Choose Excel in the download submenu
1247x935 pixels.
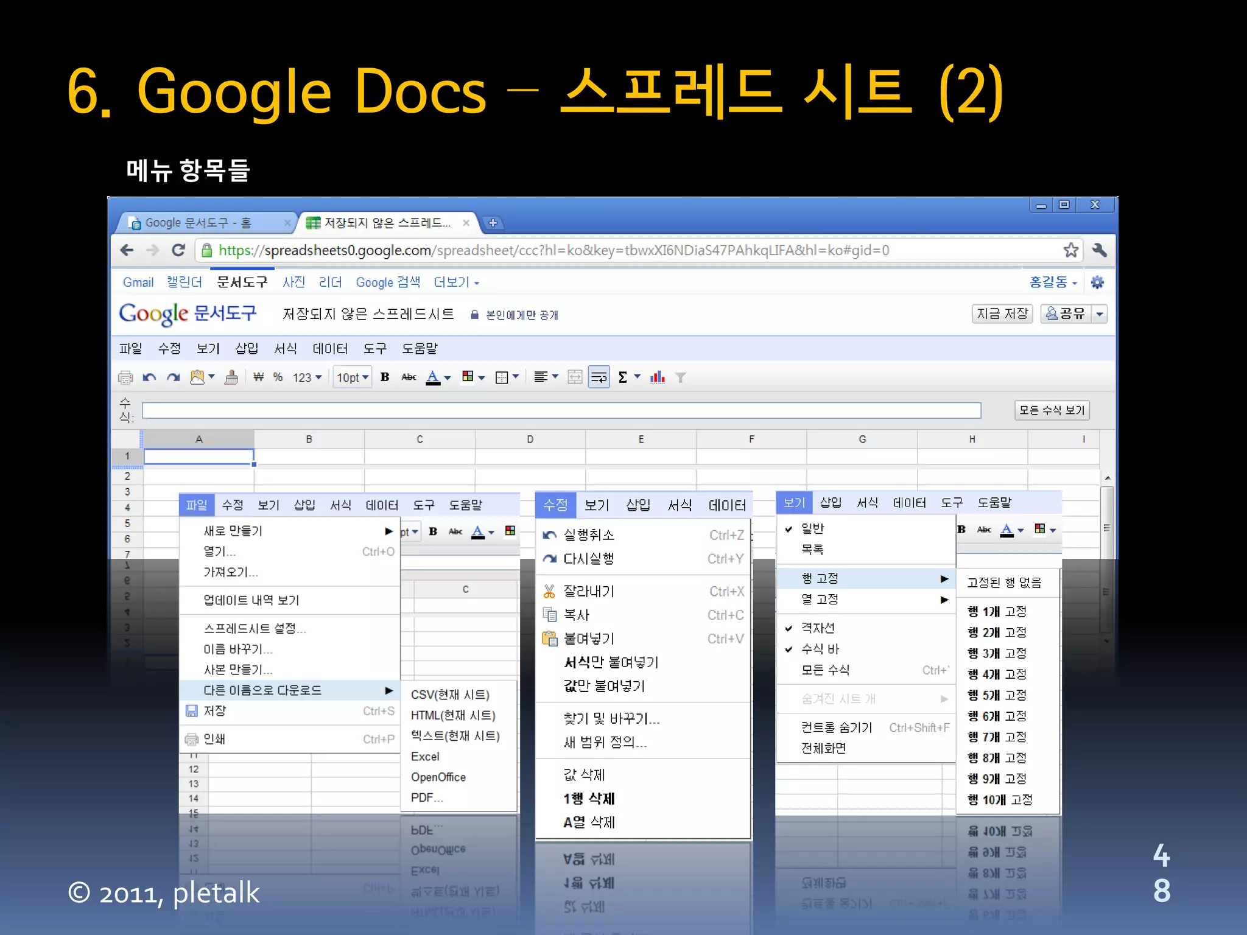pyautogui.click(x=425, y=757)
